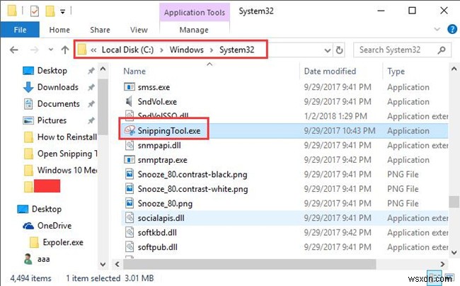The width and height of the screenshot is (460, 286).
Task: Switch to the Home ribbon tab
Action: click(x=59, y=30)
